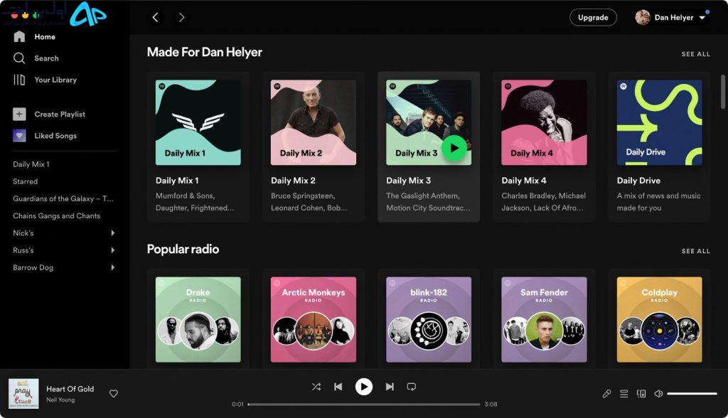Screen dimensions: 728x418
Task: Open Daily Mix 1 in sidebar playlists
Action: click(31, 164)
